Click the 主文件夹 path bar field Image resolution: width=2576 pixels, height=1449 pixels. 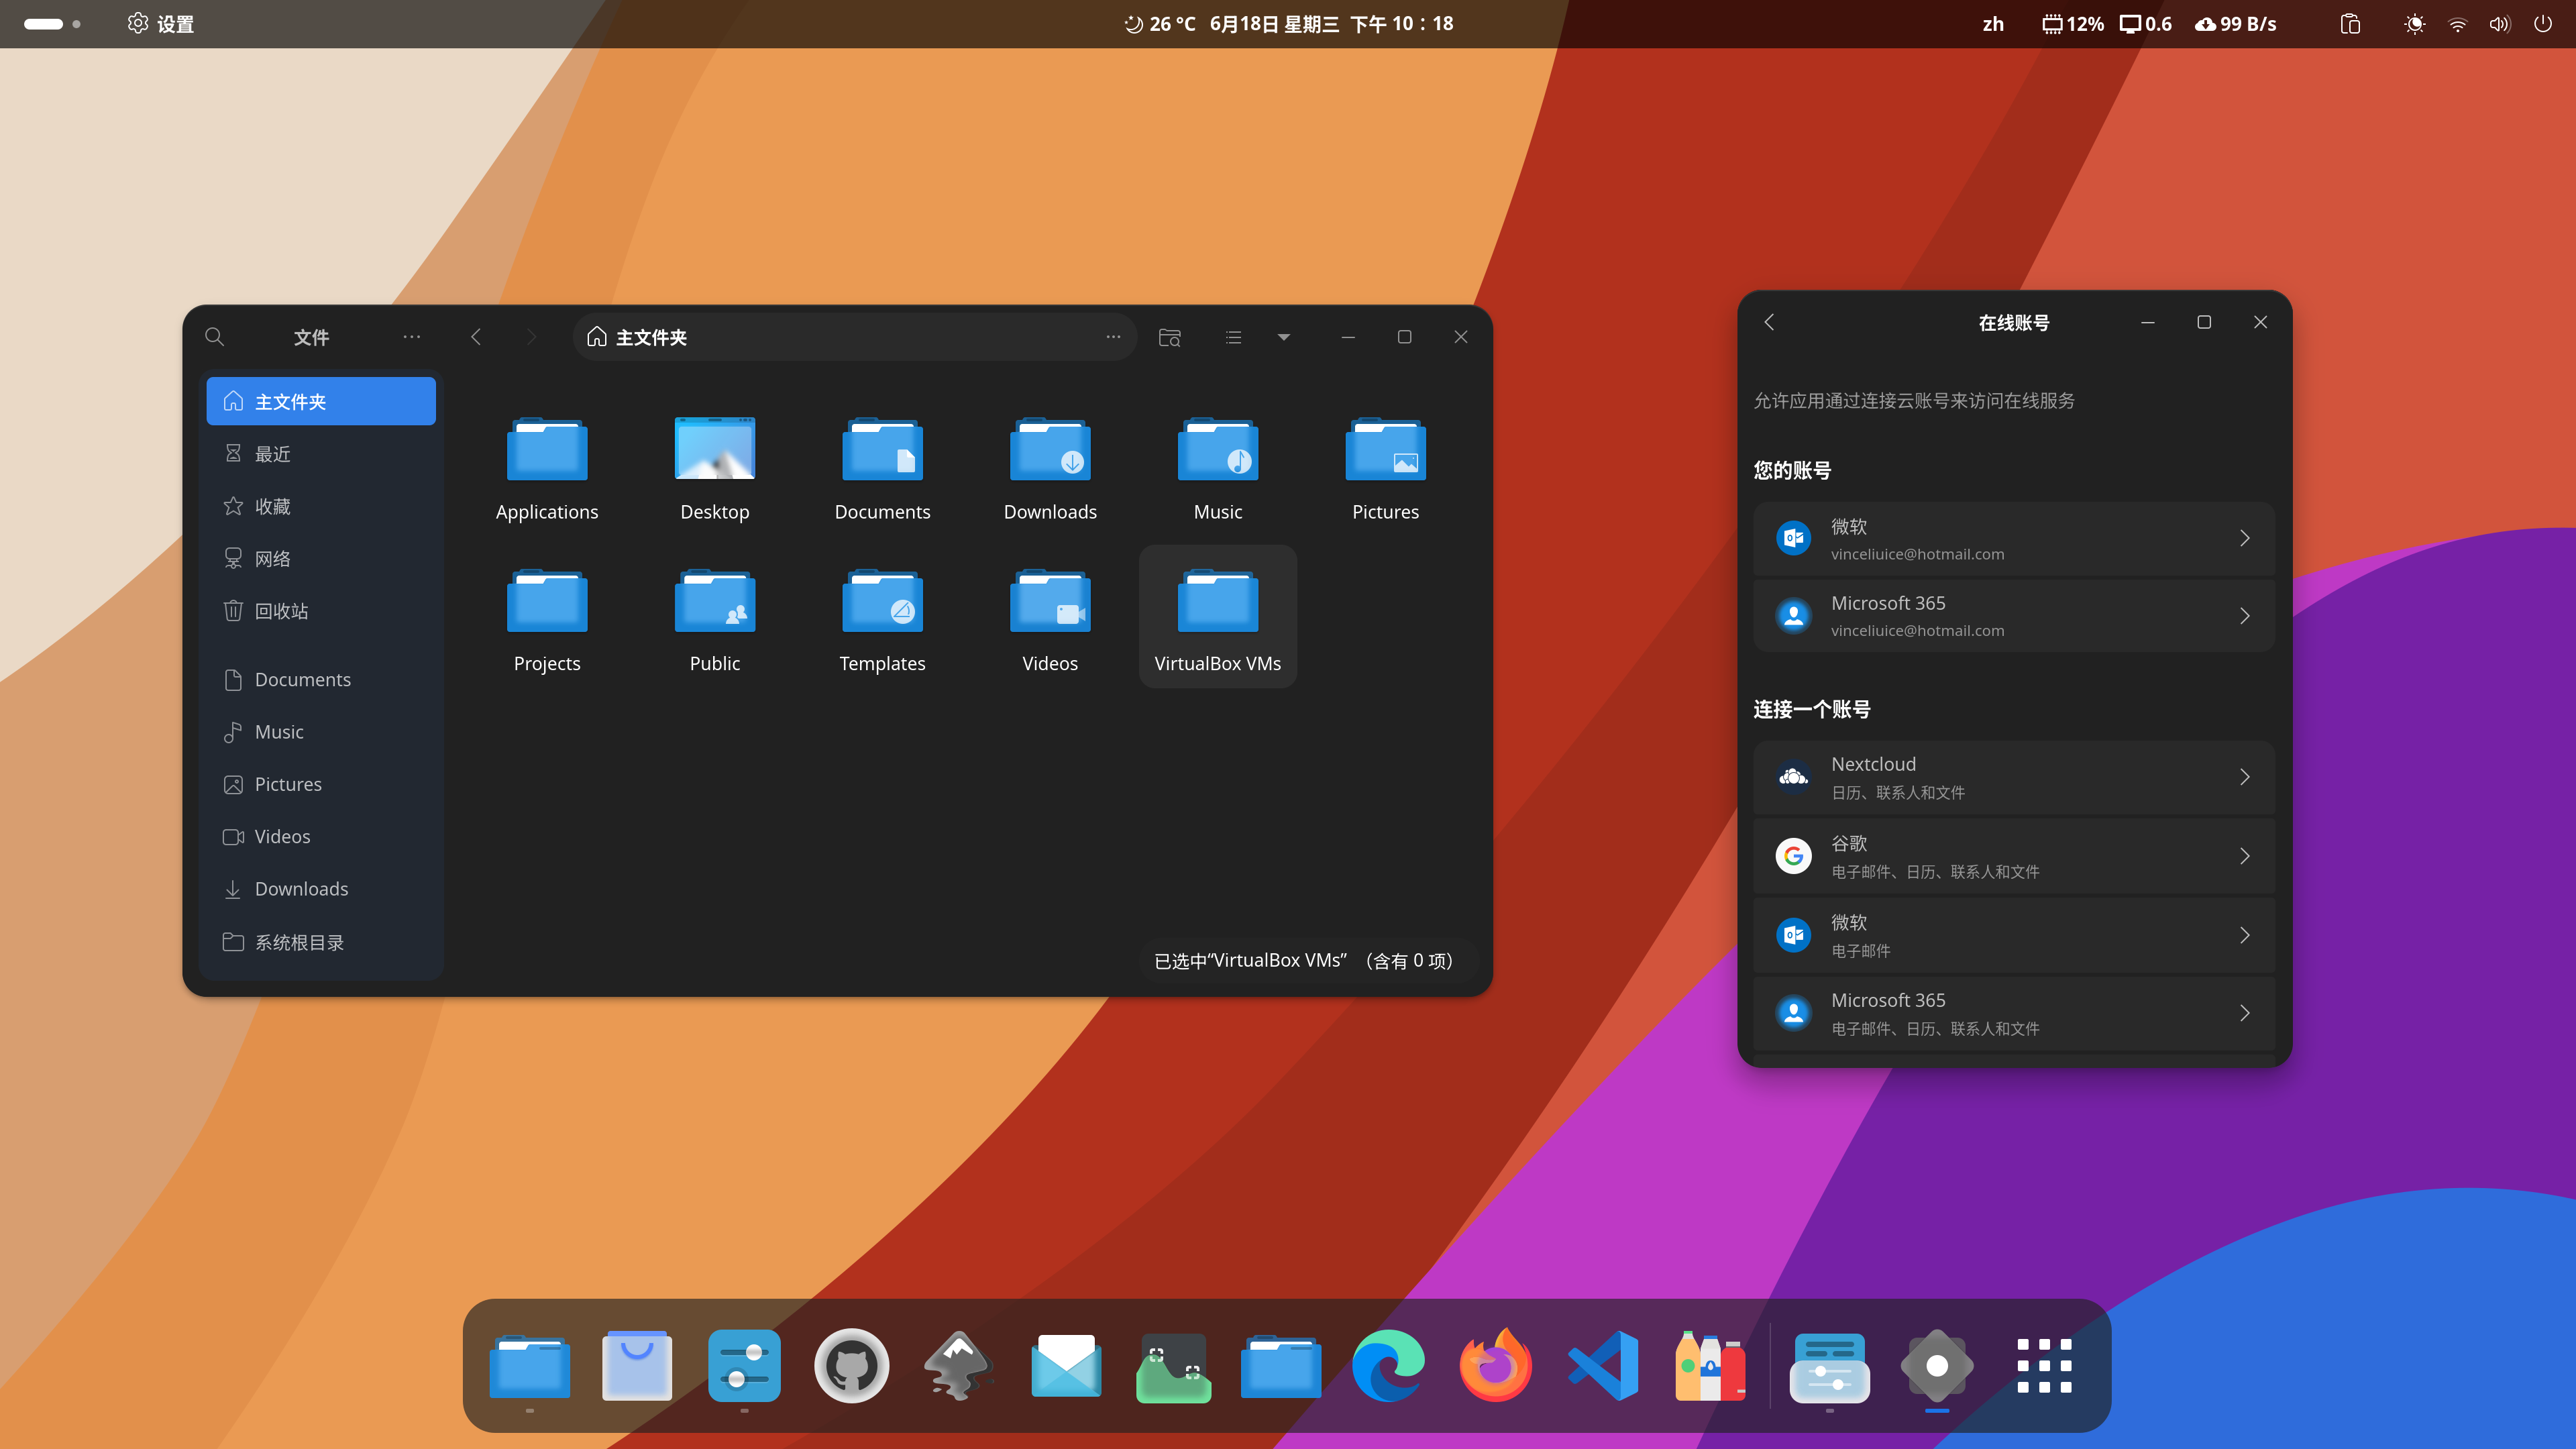[x=855, y=337]
